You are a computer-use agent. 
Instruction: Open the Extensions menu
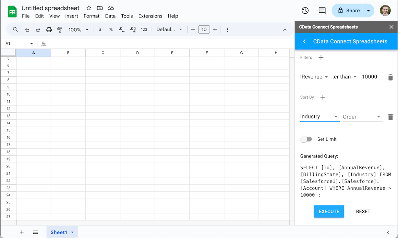[150, 16]
